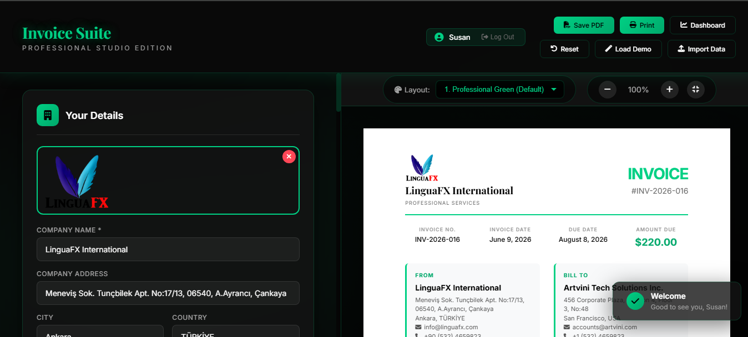The image size is (748, 337).
Task: Click the LinguaFX logo in invoice preview
Action: coord(422,168)
